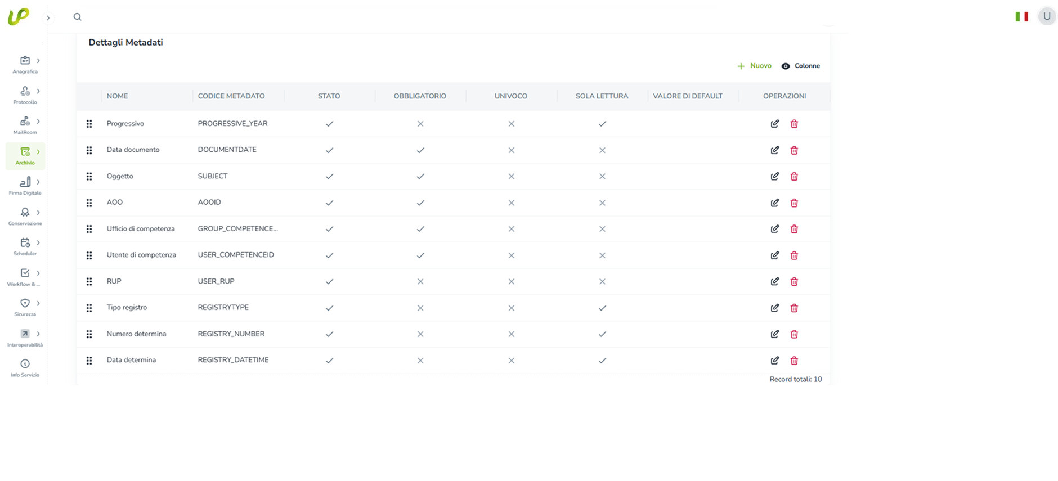Delete the Oggetto metadata row
Viewport: 1058px width, 481px height.
(x=794, y=177)
